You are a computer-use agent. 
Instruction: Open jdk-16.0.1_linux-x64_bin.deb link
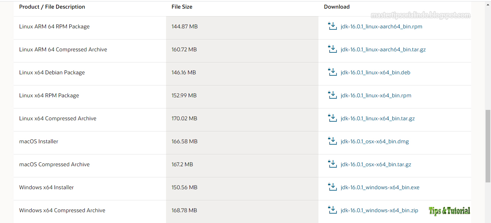coord(375,73)
